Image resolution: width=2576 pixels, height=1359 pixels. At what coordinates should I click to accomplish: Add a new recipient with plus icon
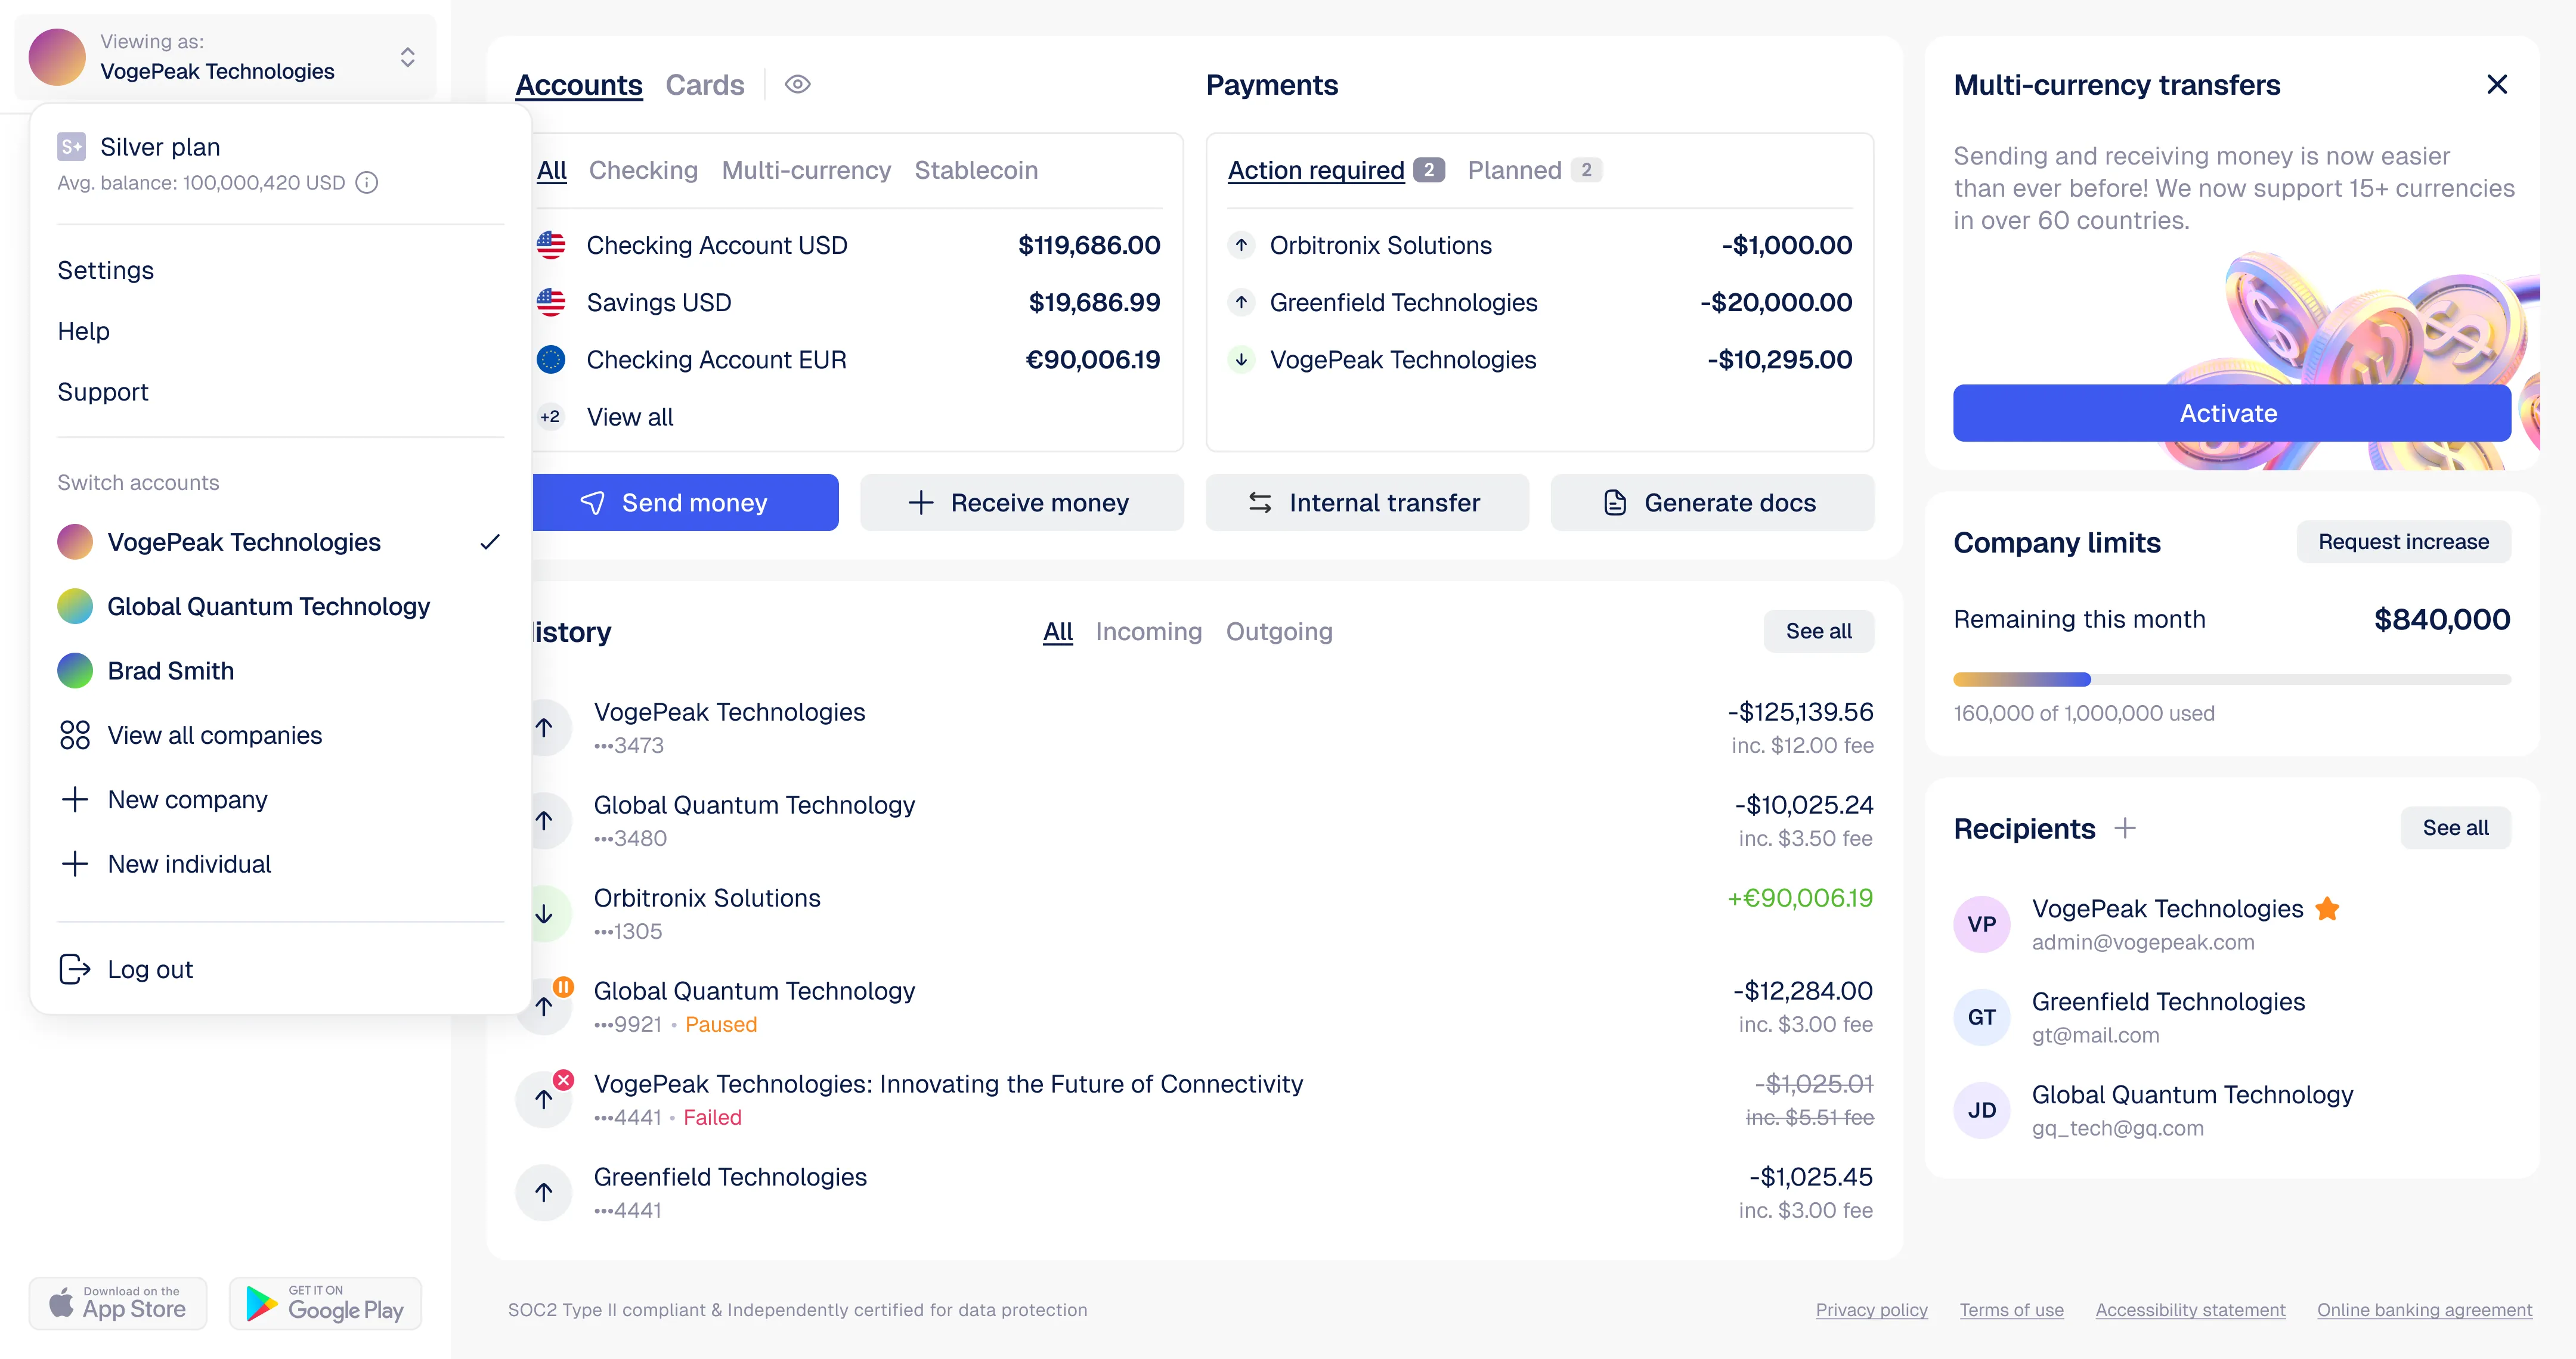coord(2125,829)
